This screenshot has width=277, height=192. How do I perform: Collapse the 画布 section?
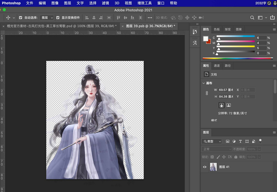[204, 83]
